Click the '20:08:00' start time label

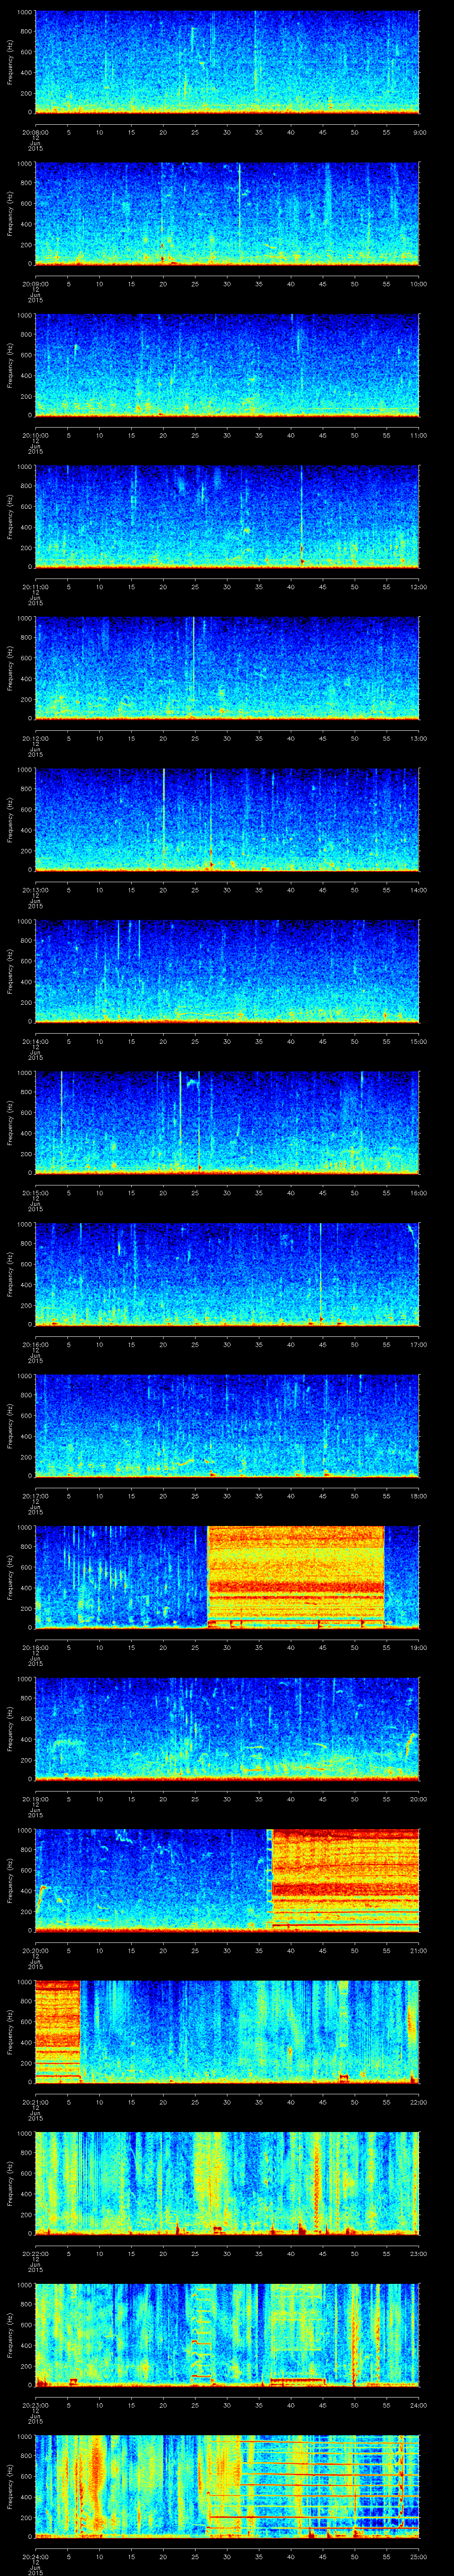35,131
